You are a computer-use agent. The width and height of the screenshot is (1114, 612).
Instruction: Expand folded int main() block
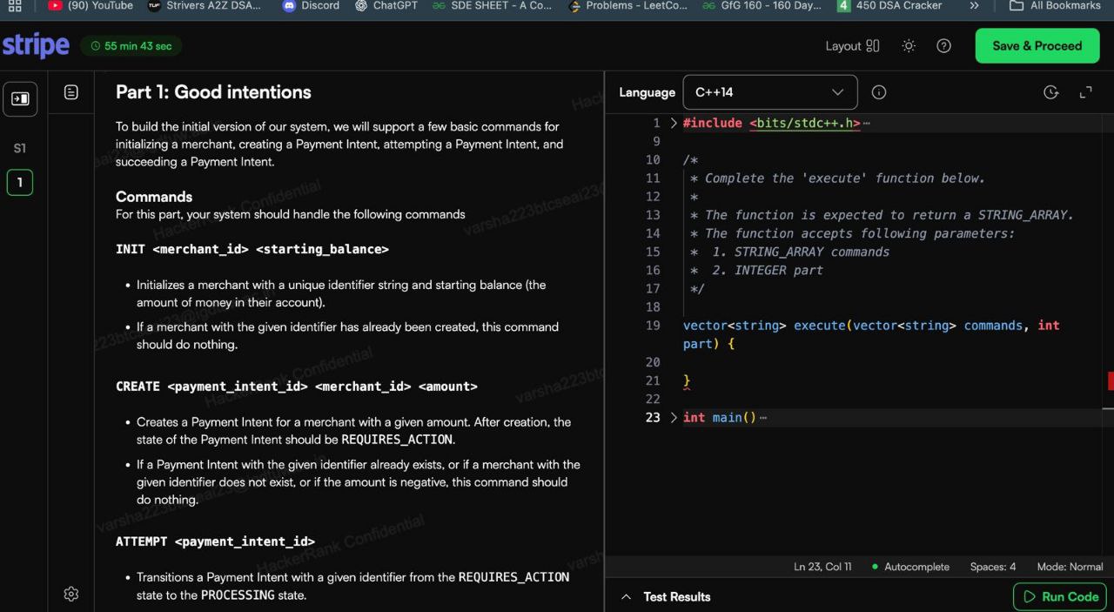tap(673, 418)
